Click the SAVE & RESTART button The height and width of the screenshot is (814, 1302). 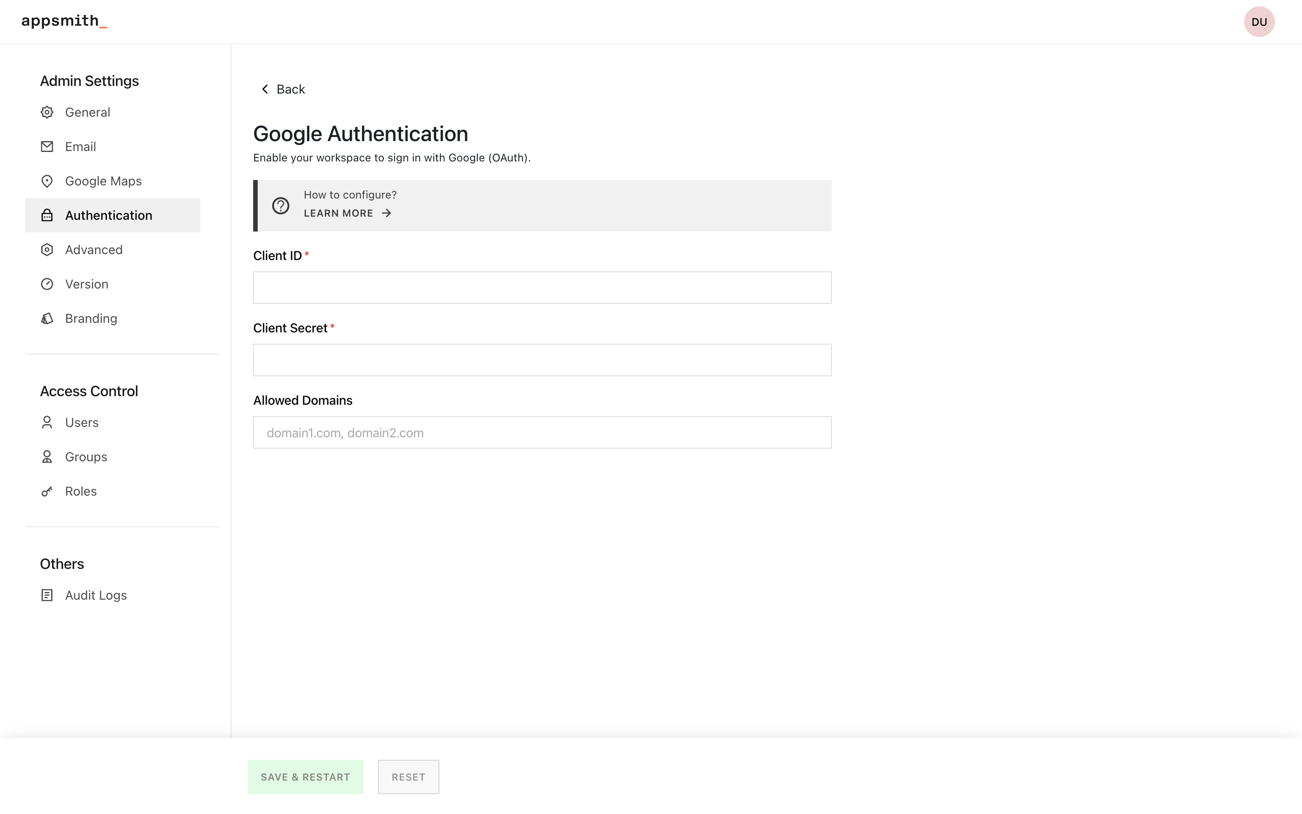[x=305, y=776]
